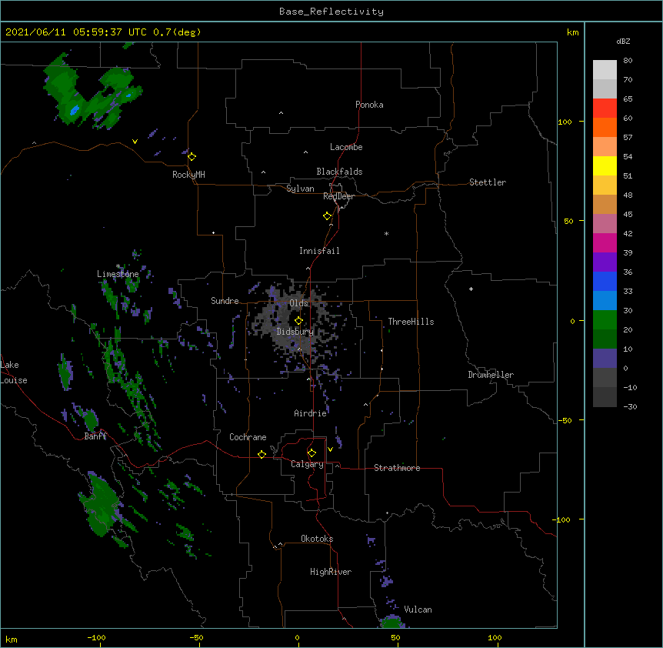Viewport: 663px width, 648px height.
Task: Select the Vulcan label
Action: coord(418,610)
